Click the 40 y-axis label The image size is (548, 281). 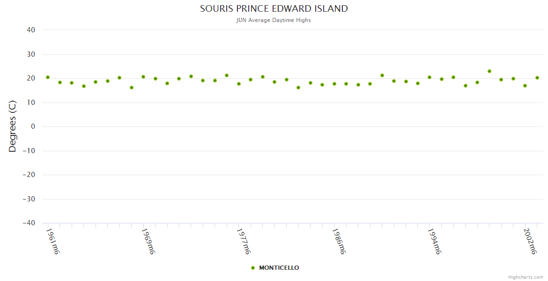coord(31,30)
